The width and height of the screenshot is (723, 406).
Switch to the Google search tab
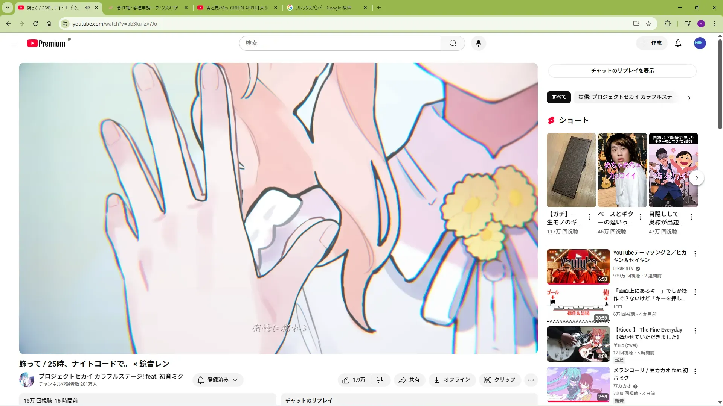coord(323,8)
